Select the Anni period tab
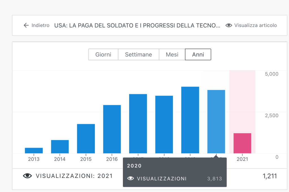289x192 pixels. click(198, 55)
